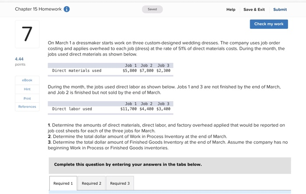
Task: Select the Job 3 materials value $2,300
Action: [163, 71]
